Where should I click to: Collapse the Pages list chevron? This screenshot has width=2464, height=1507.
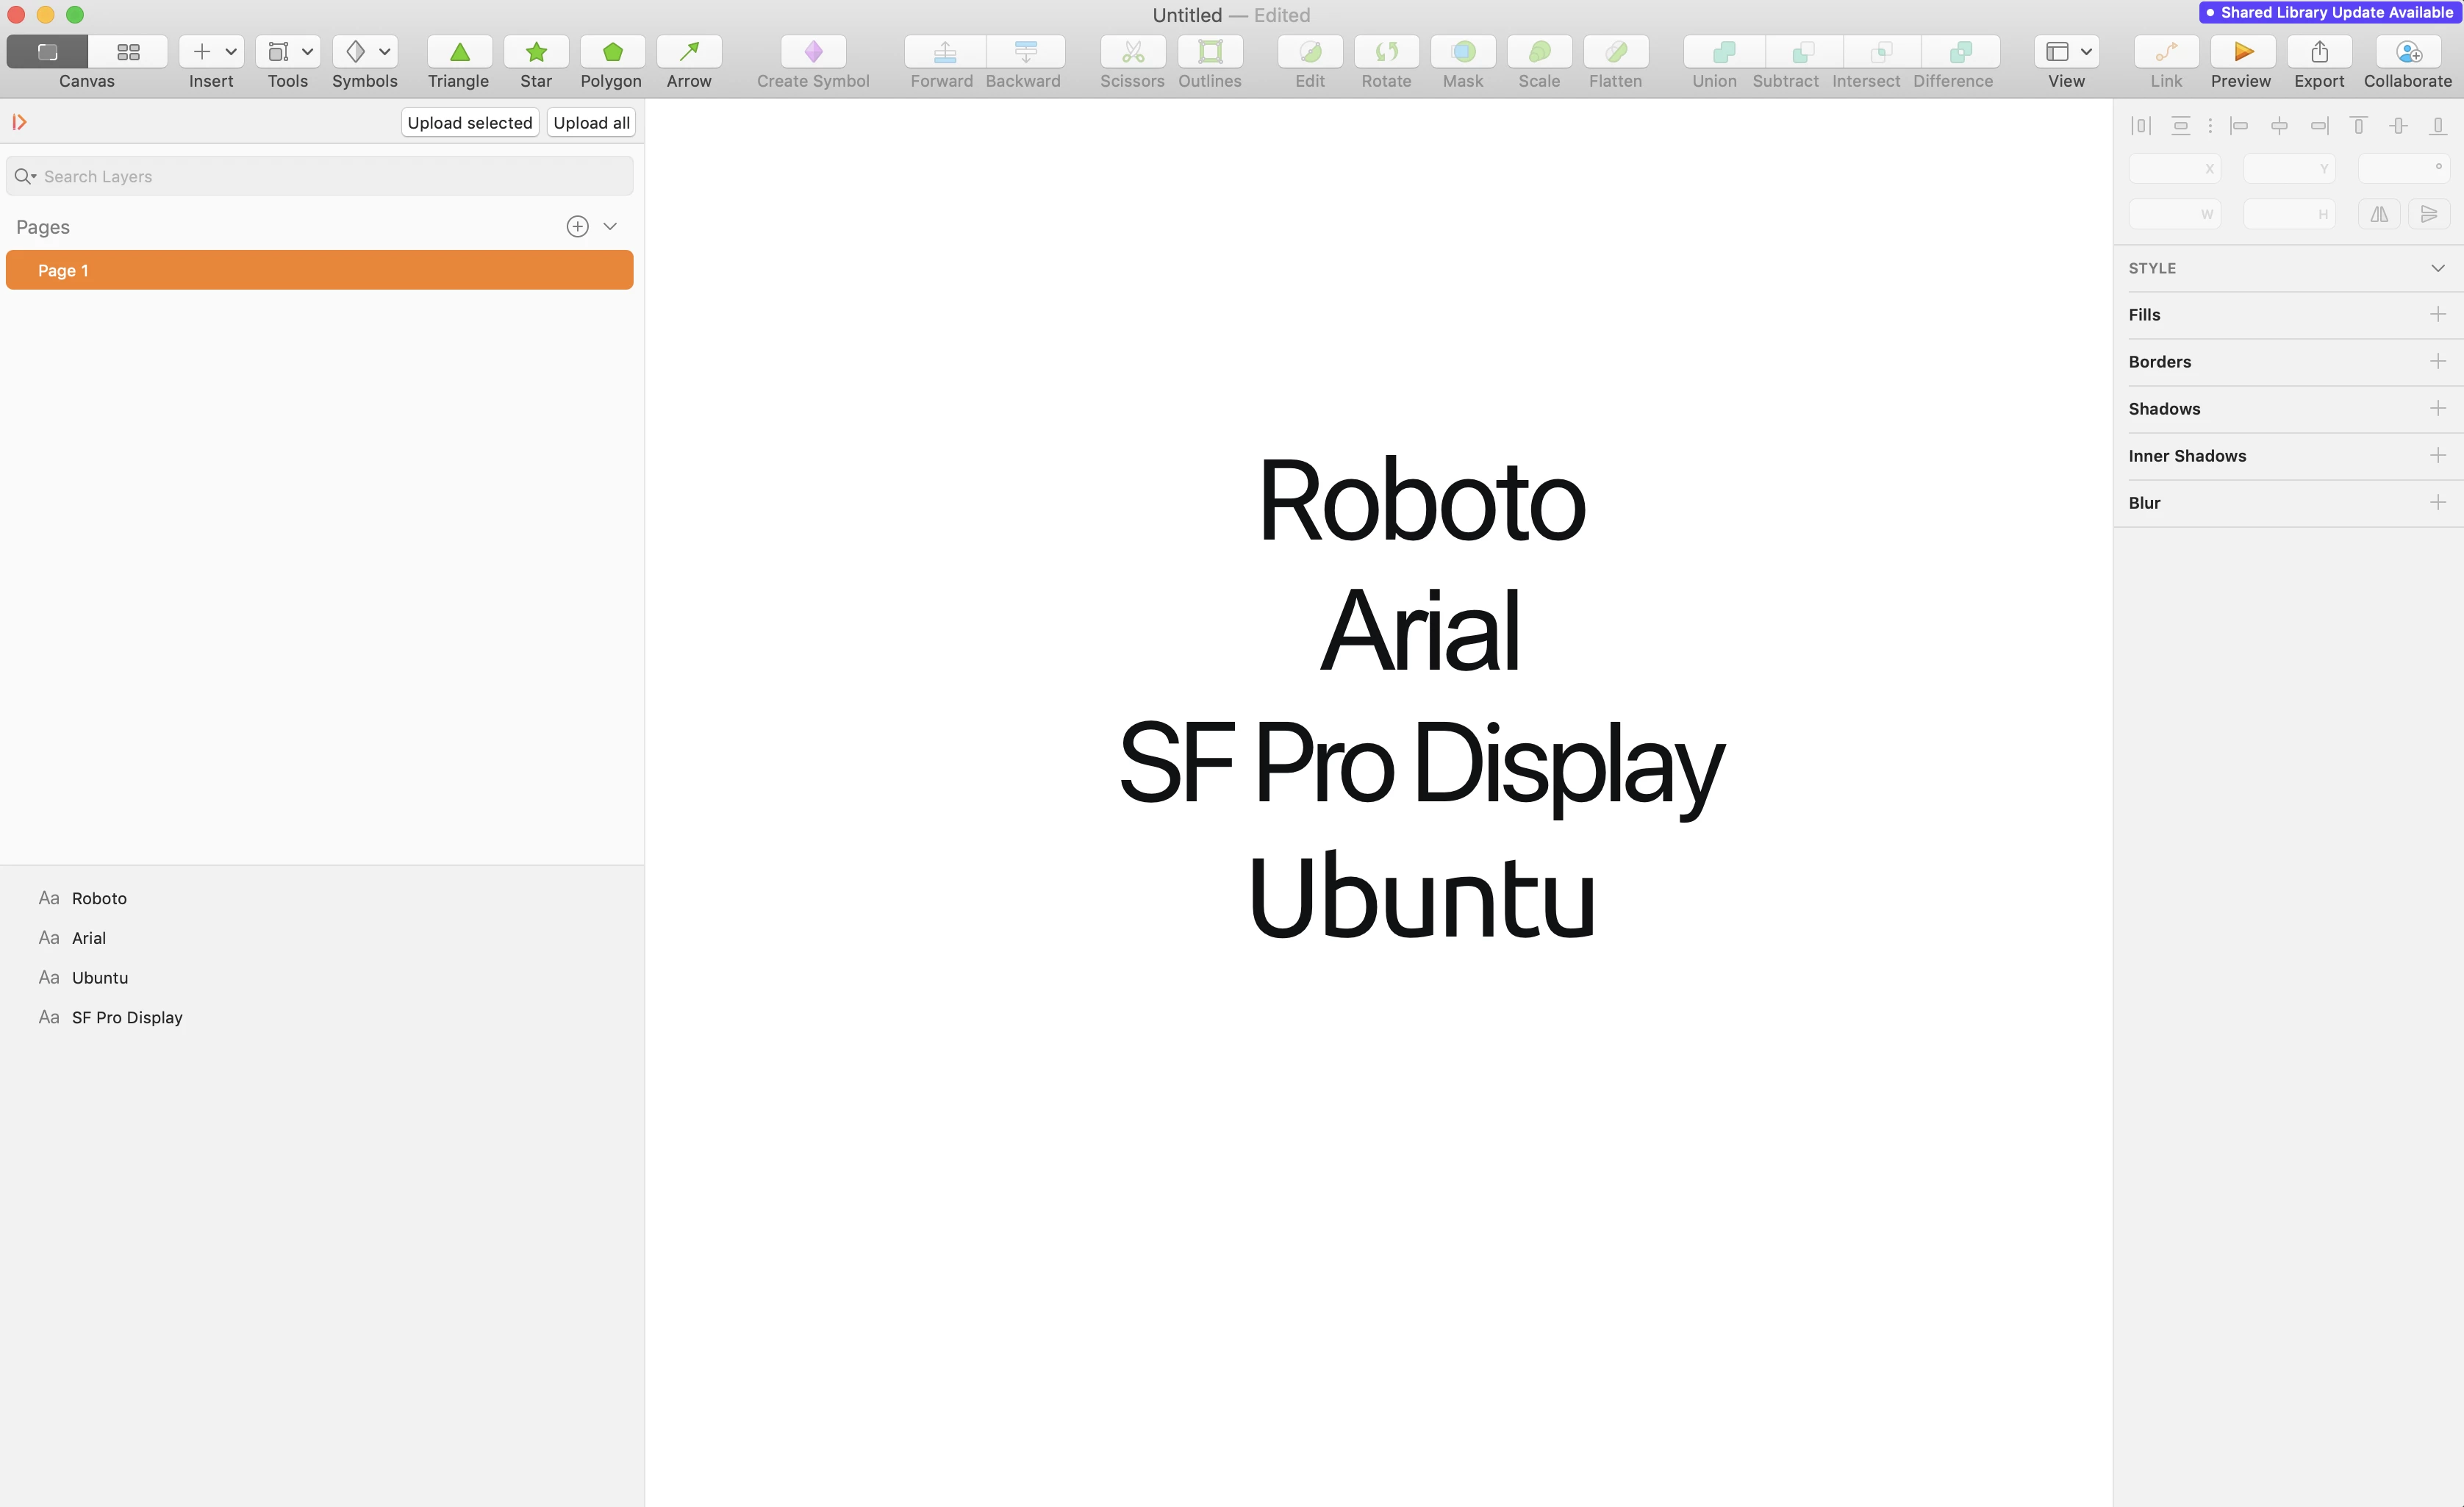pyautogui.click(x=610, y=227)
